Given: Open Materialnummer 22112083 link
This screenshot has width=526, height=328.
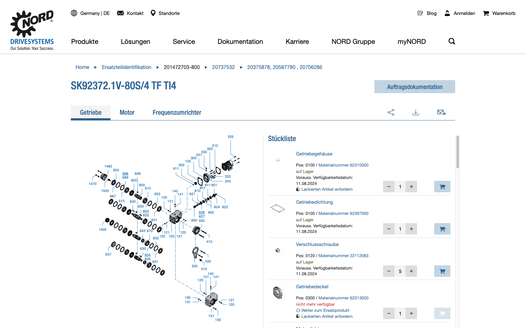Looking at the screenshot, I should point(343,256).
